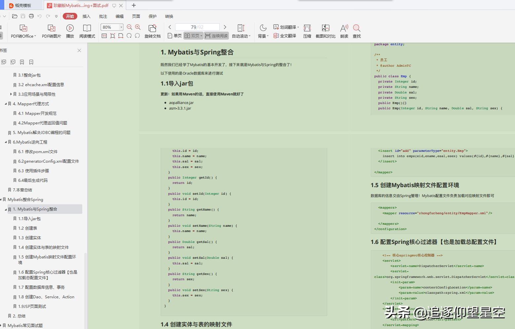Open zoom percentage 80% dropdown
This screenshot has height=329, width=515.
click(x=121, y=27)
